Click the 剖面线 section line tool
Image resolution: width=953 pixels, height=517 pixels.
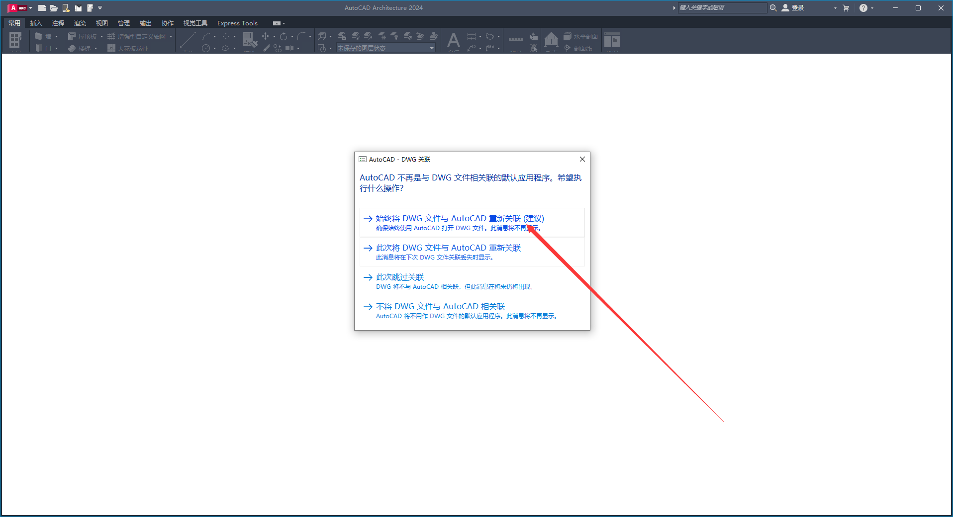(x=579, y=48)
